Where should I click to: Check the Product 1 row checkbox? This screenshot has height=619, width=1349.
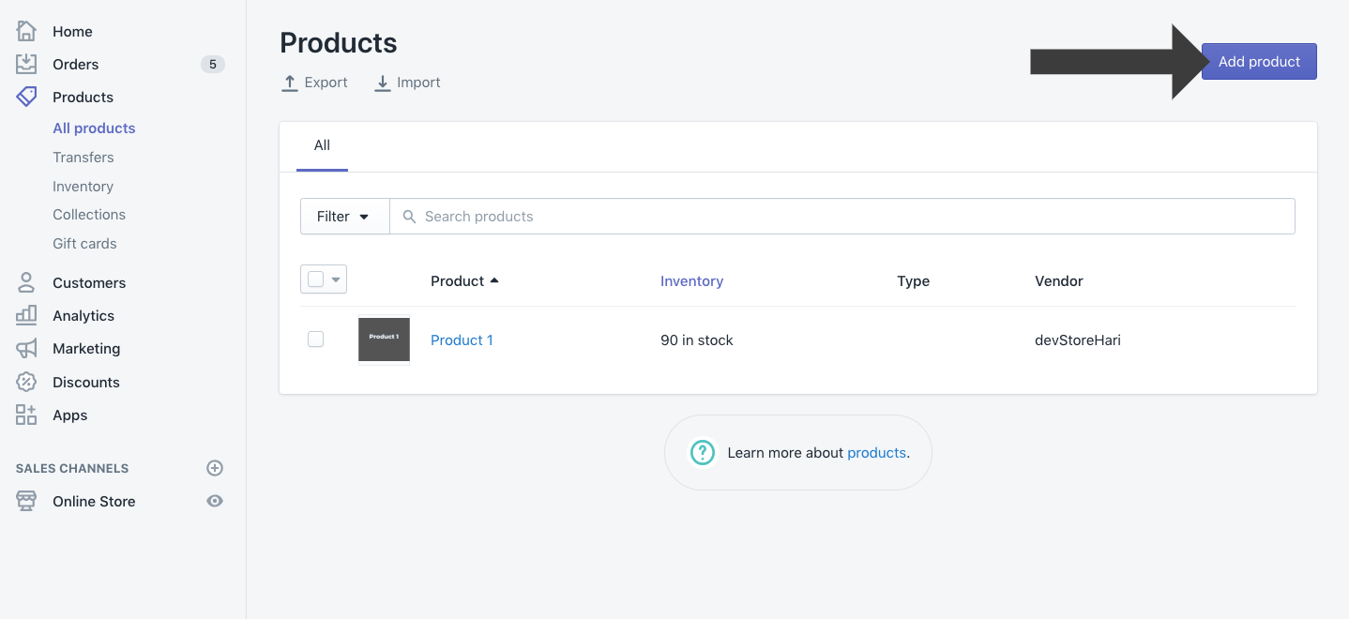pyautogui.click(x=315, y=340)
